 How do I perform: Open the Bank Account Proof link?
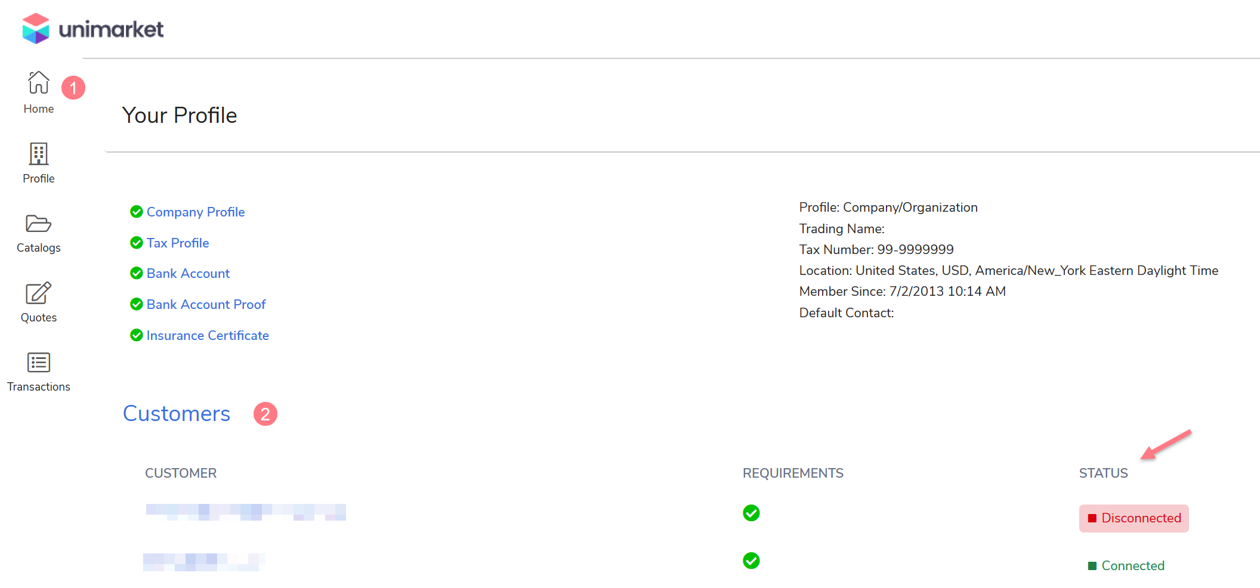click(206, 304)
